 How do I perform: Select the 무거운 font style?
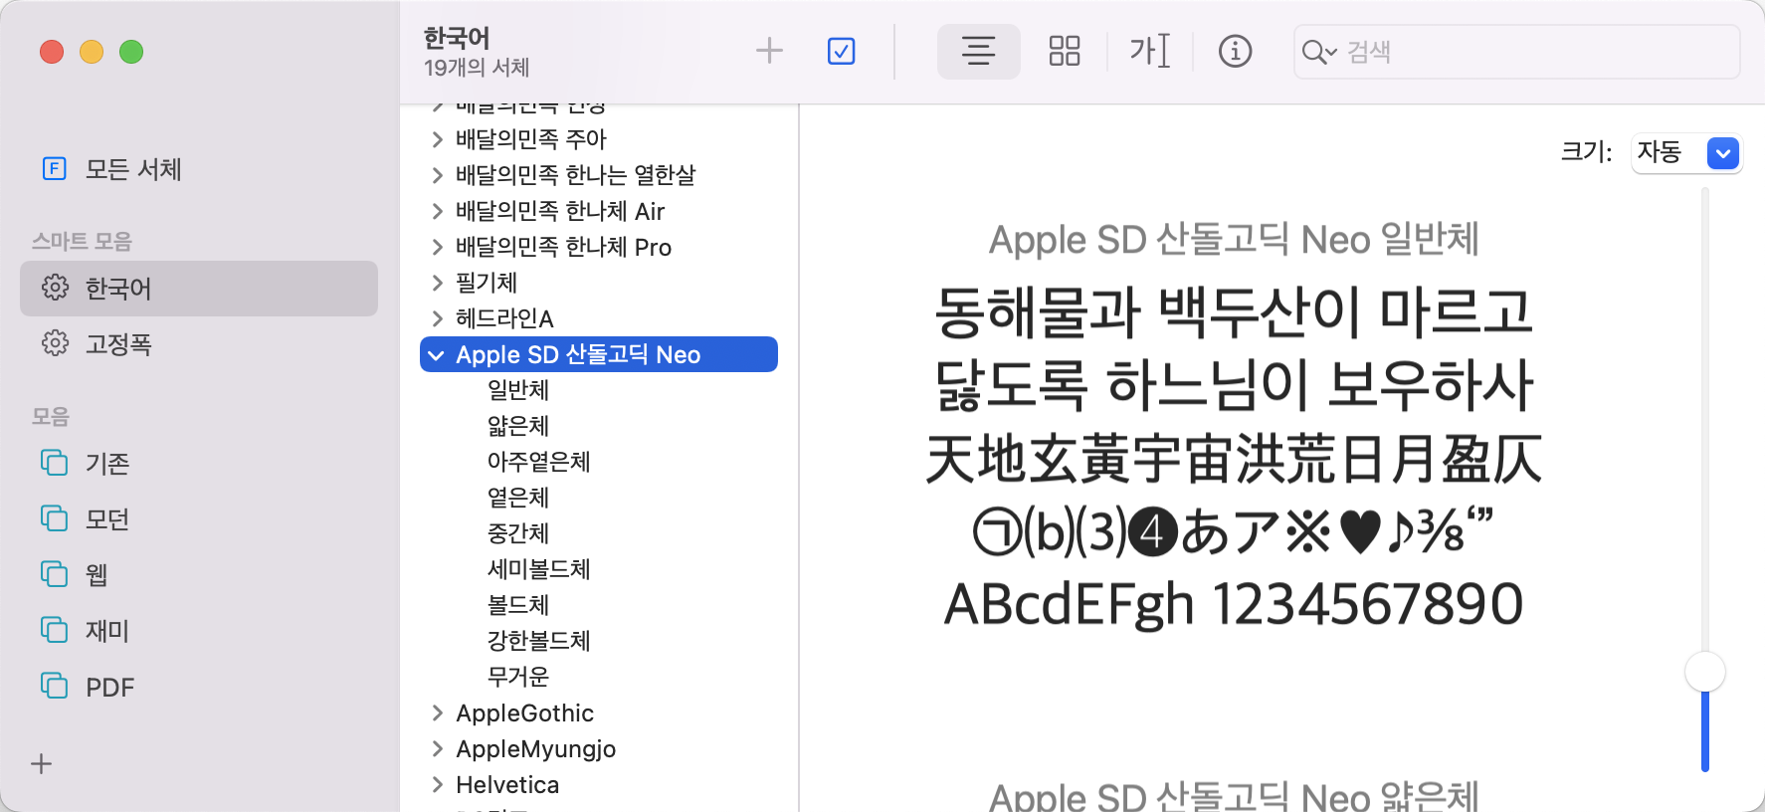(518, 677)
